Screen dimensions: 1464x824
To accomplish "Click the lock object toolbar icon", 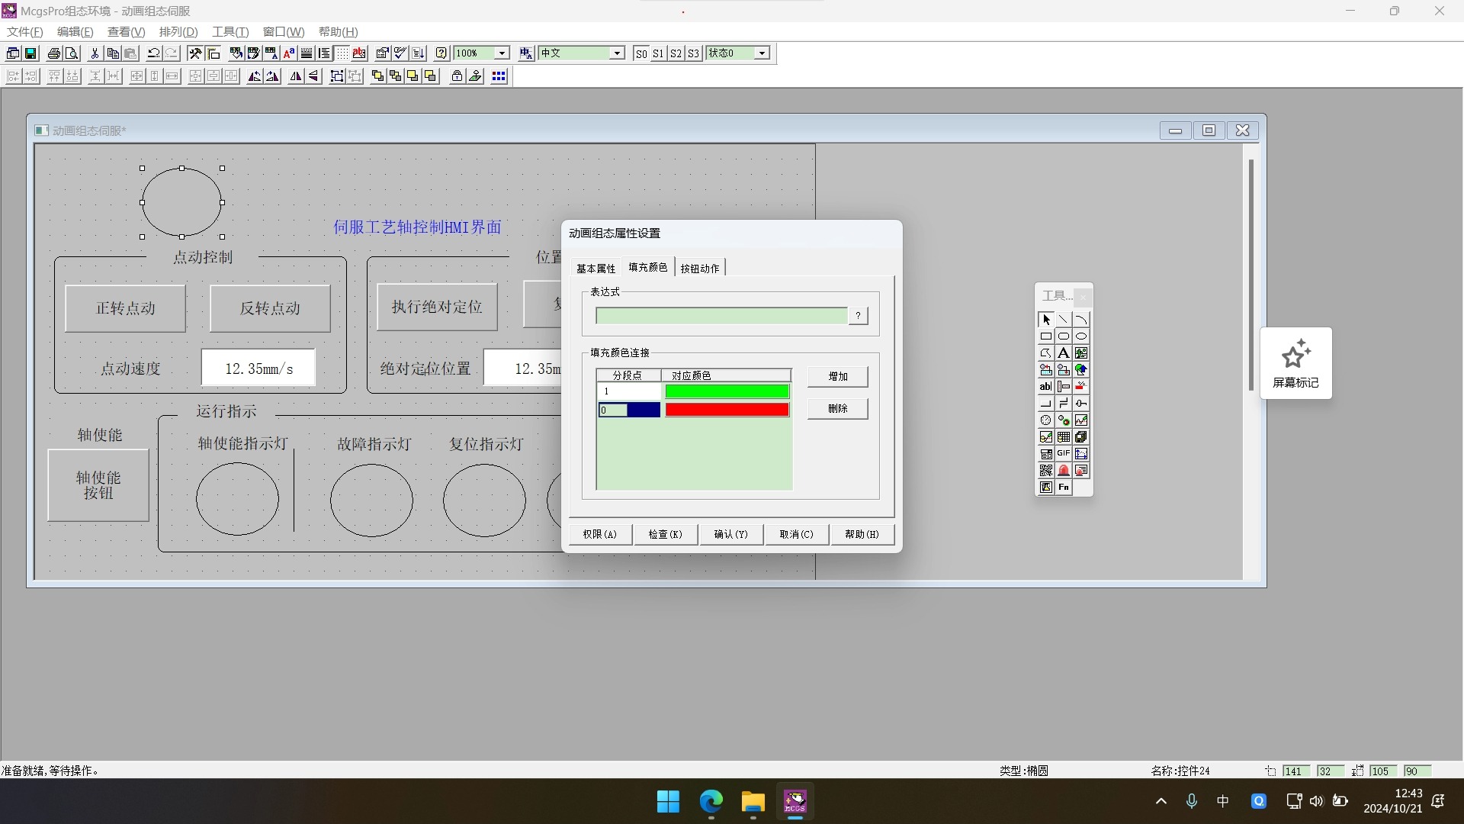I will [x=457, y=76].
